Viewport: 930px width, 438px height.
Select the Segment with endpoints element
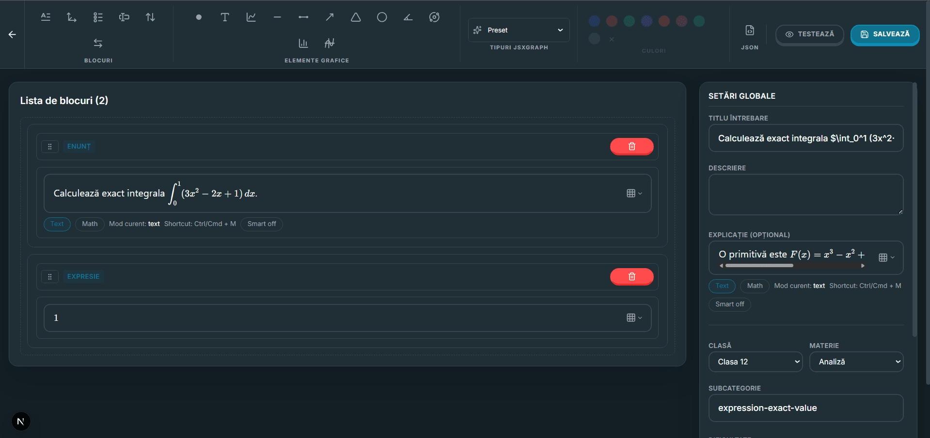click(303, 17)
